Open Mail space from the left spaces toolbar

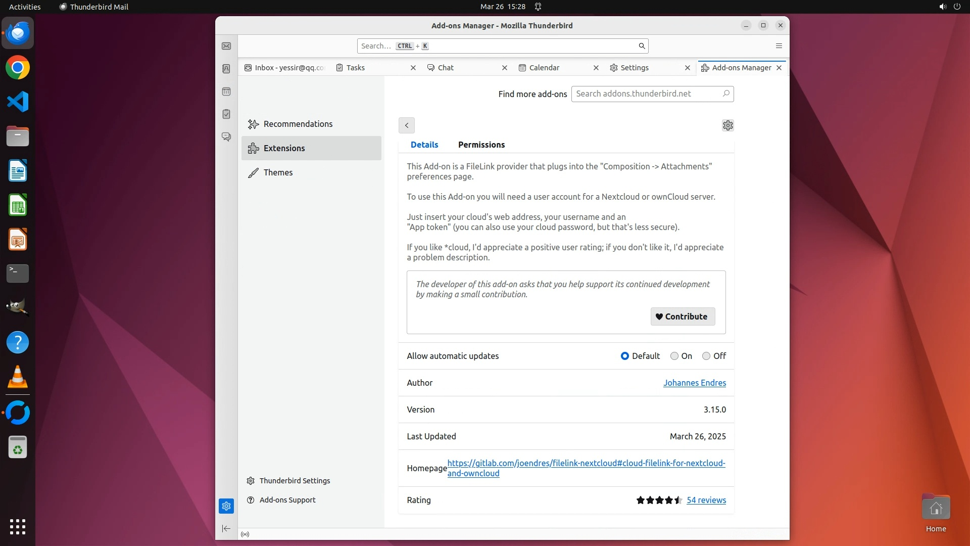coord(226,46)
